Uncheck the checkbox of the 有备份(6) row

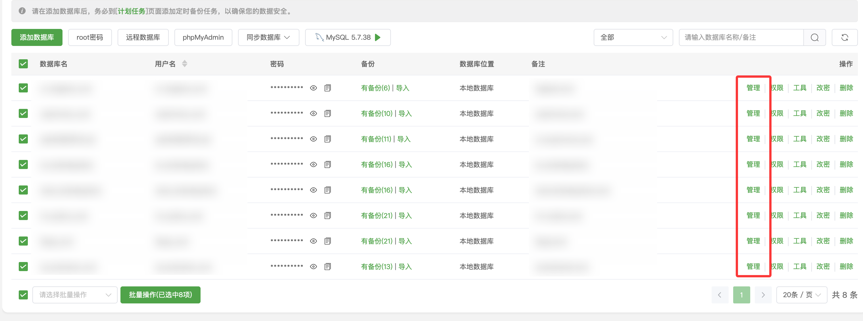pos(23,88)
